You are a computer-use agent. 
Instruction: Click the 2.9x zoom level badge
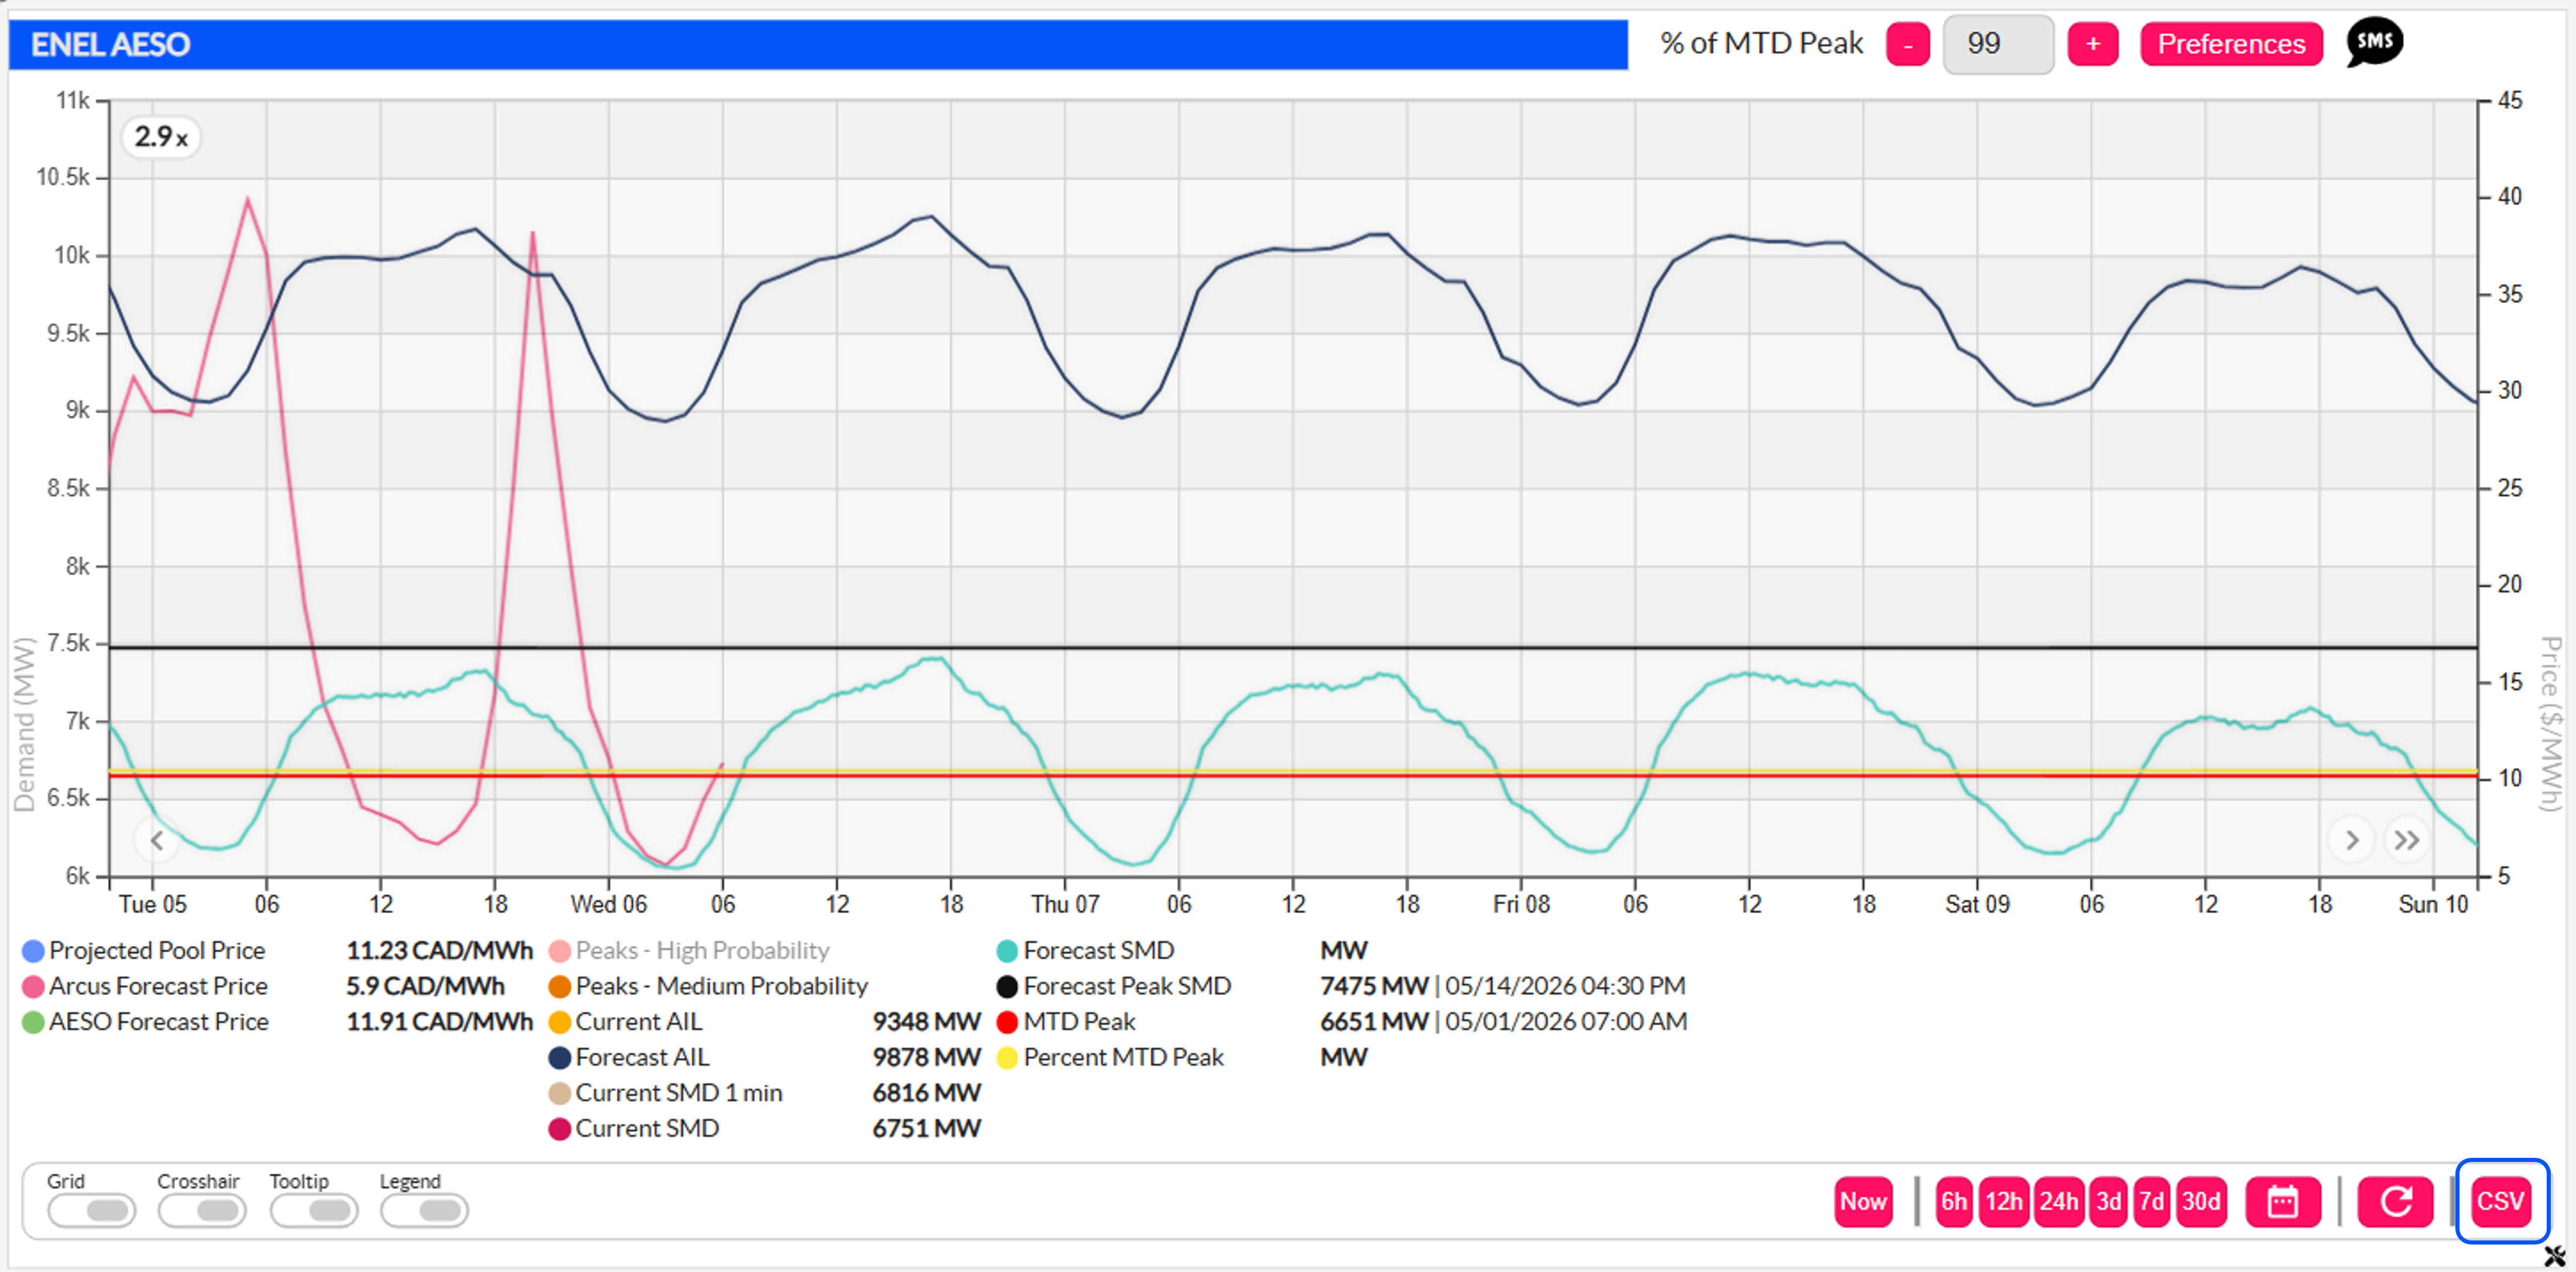point(161,137)
